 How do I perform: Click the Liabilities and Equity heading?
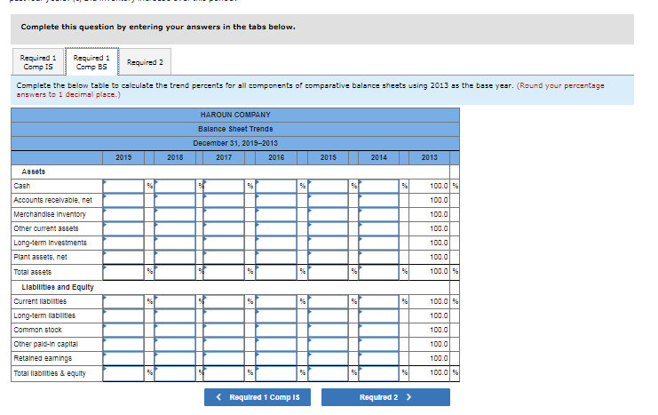[58, 287]
